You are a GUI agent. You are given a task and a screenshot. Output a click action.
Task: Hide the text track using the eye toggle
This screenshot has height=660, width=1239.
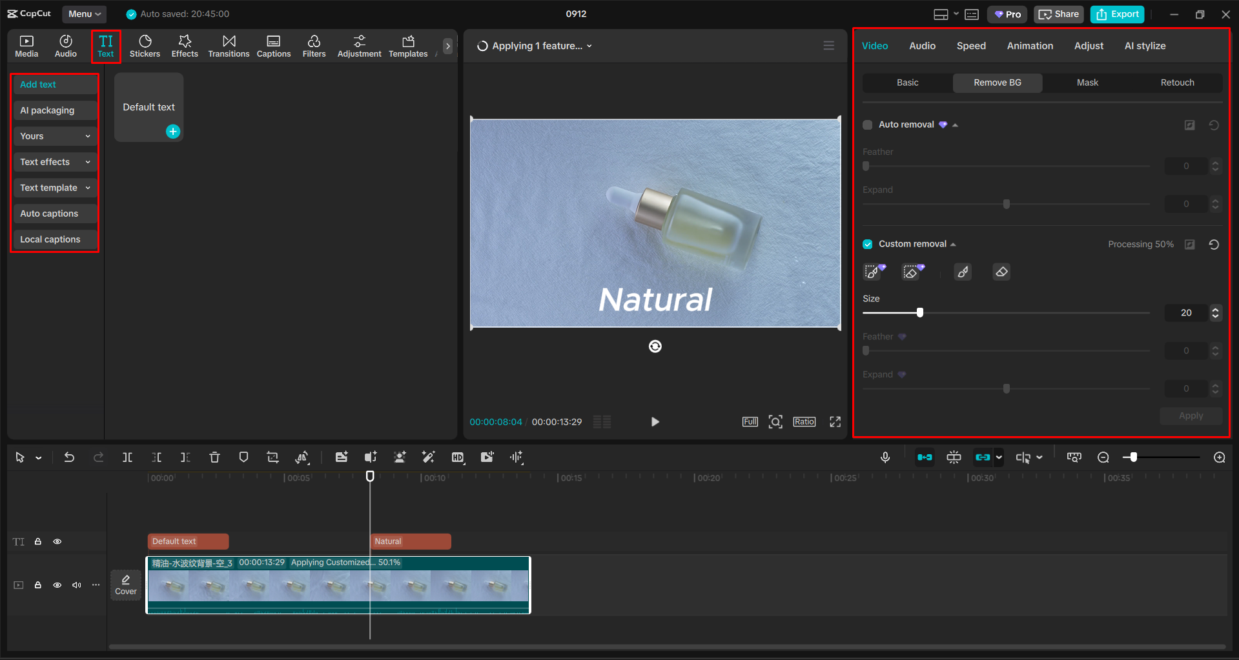coord(57,541)
